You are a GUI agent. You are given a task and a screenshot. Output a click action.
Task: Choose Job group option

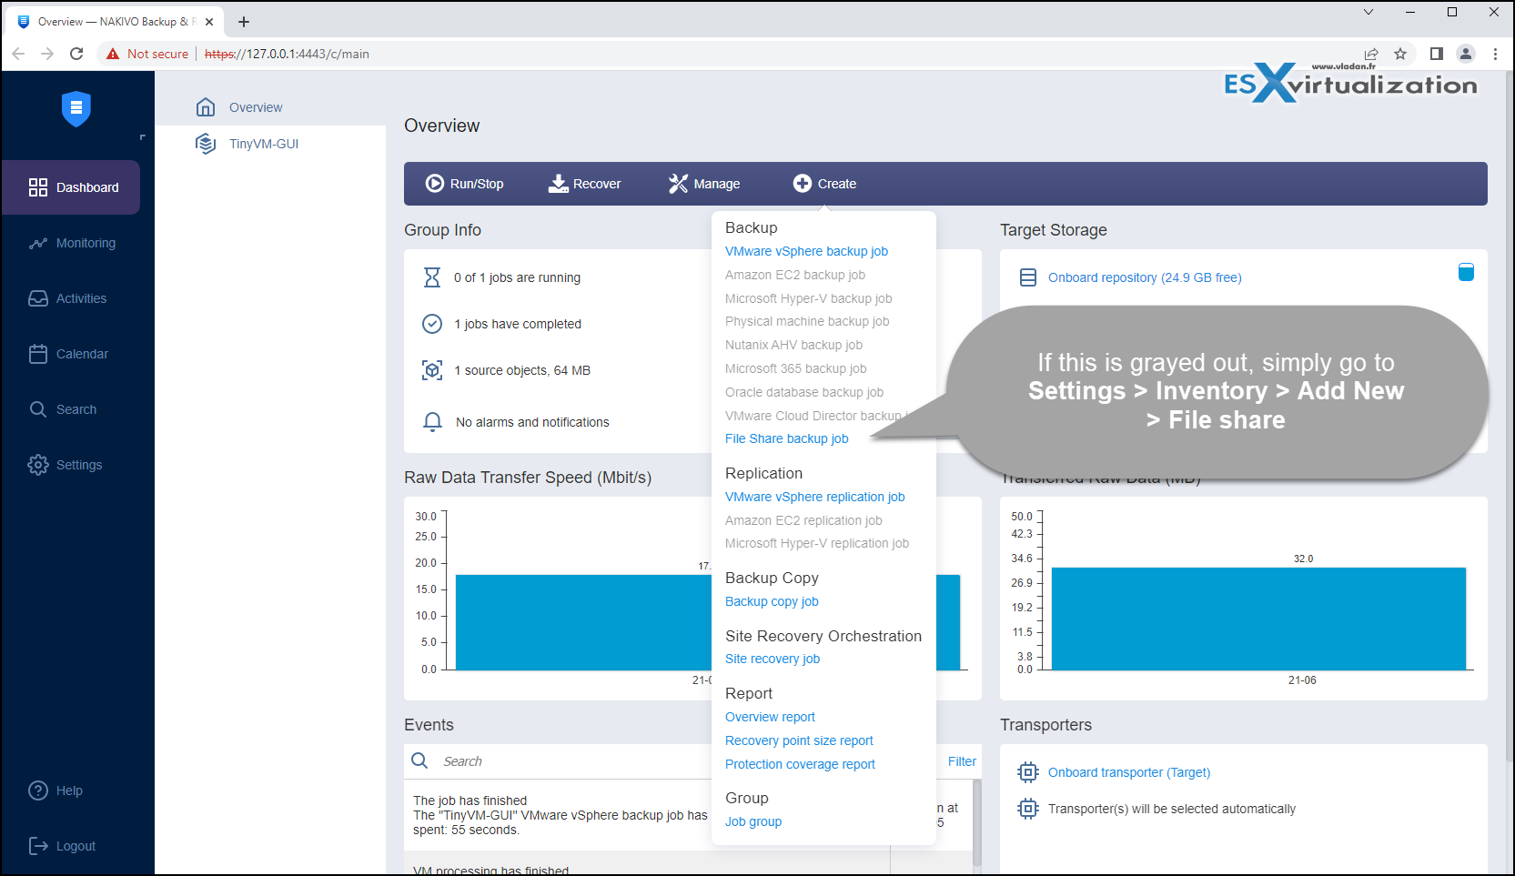pyautogui.click(x=753, y=821)
